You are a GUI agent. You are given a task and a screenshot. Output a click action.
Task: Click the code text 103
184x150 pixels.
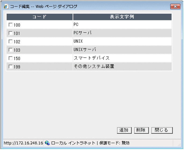coord(17,50)
